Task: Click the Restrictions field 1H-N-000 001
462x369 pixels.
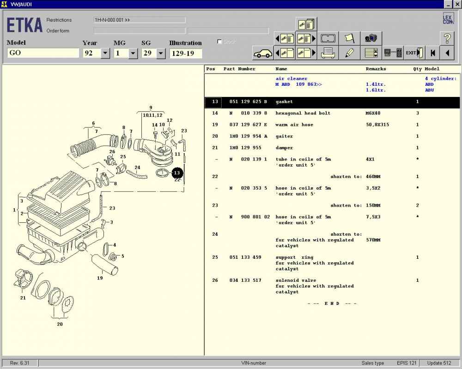Action: tap(140, 20)
